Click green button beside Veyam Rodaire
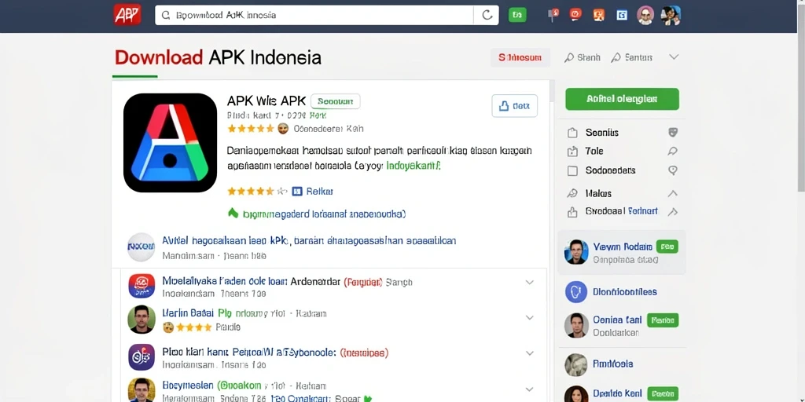This screenshot has width=805, height=402. (x=667, y=247)
